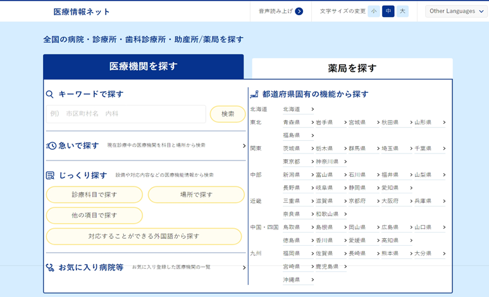The width and height of the screenshot is (489, 297).
Task: Select the 北海道 prefecture link
Action: pyautogui.click(x=299, y=109)
